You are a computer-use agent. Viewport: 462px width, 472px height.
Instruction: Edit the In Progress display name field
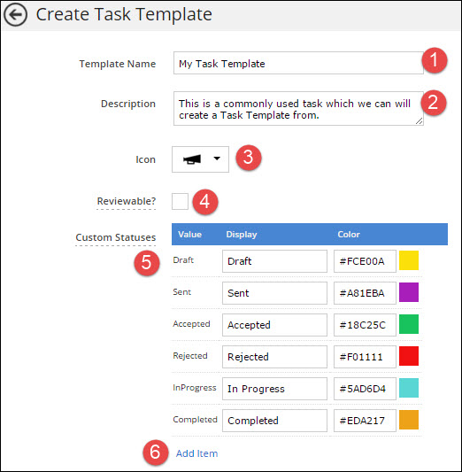274,389
